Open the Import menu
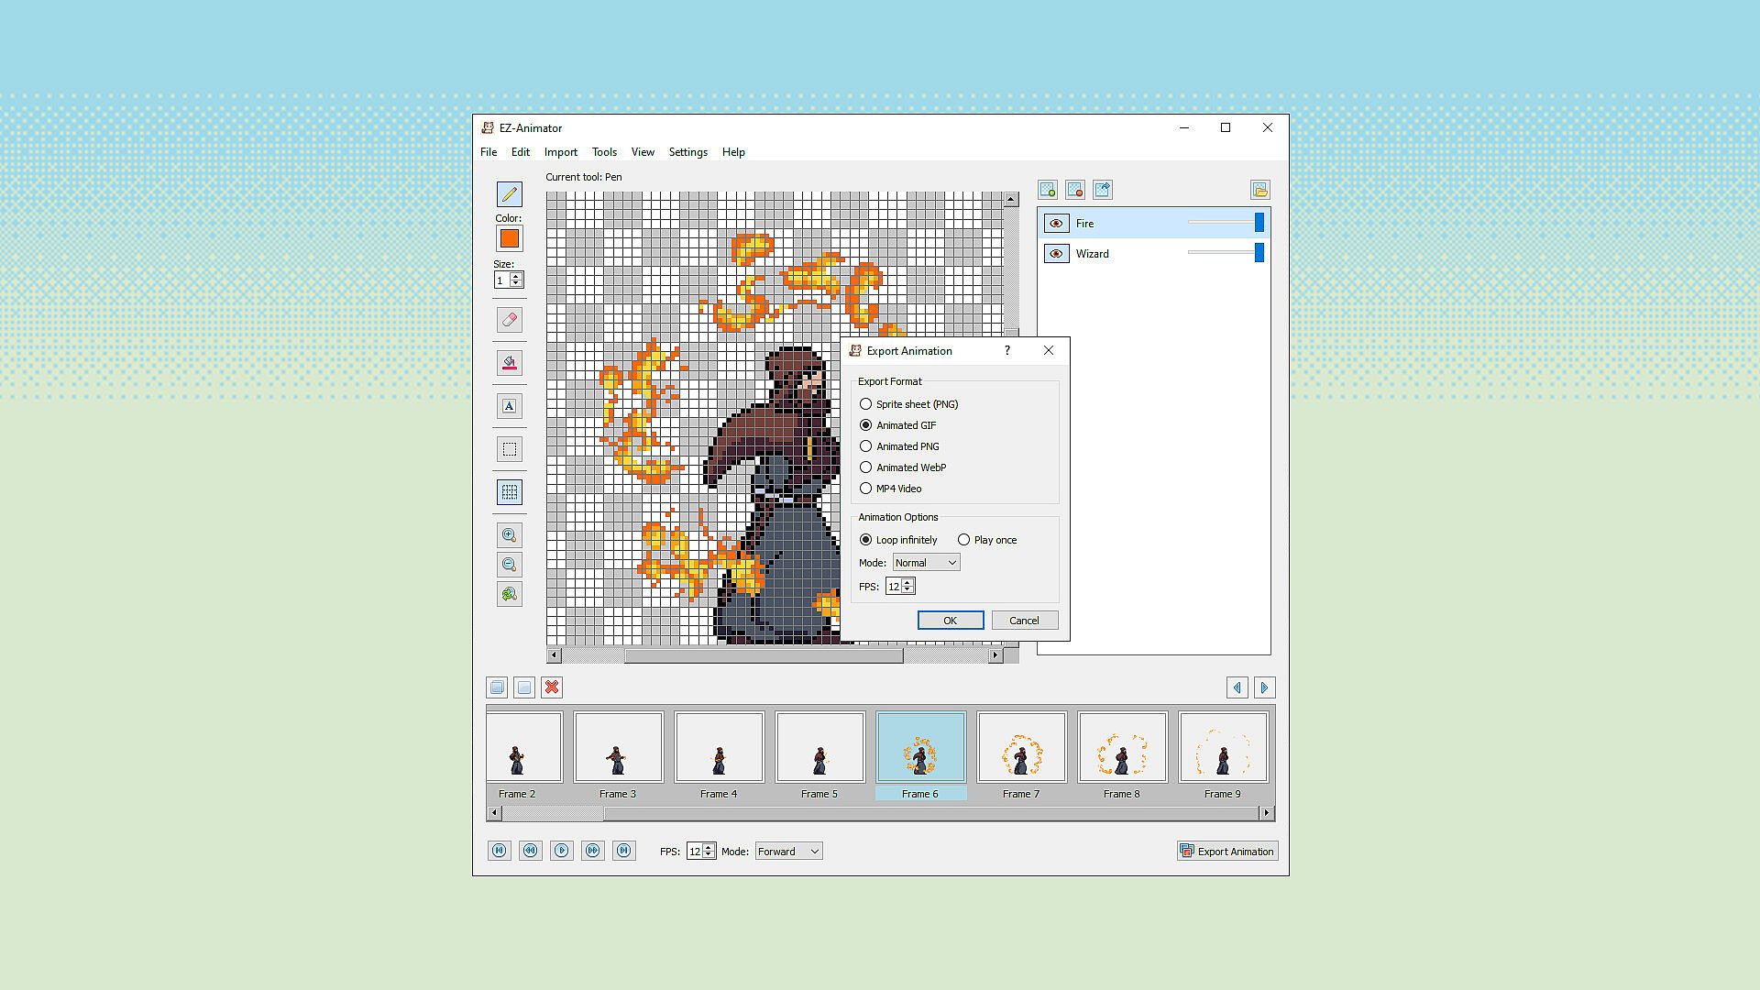This screenshot has width=1760, height=990. tap(560, 152)
